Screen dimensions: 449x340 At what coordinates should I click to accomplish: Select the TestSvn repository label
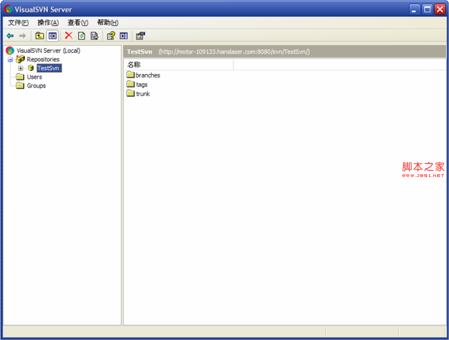click(49, 68)
